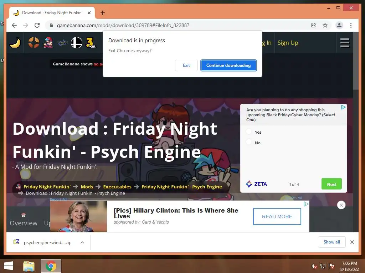Go back to the previous page
This screenshot has width=365, height=273.
(x=14, y=25)
